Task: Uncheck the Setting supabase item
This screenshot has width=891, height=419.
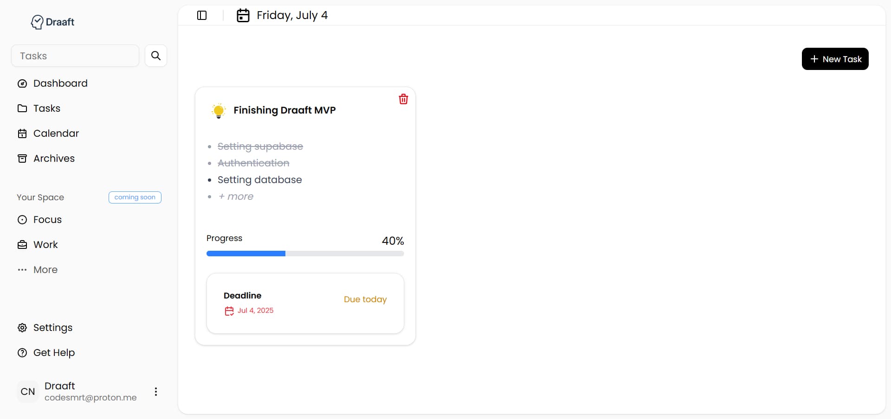Action: (260, 146)
